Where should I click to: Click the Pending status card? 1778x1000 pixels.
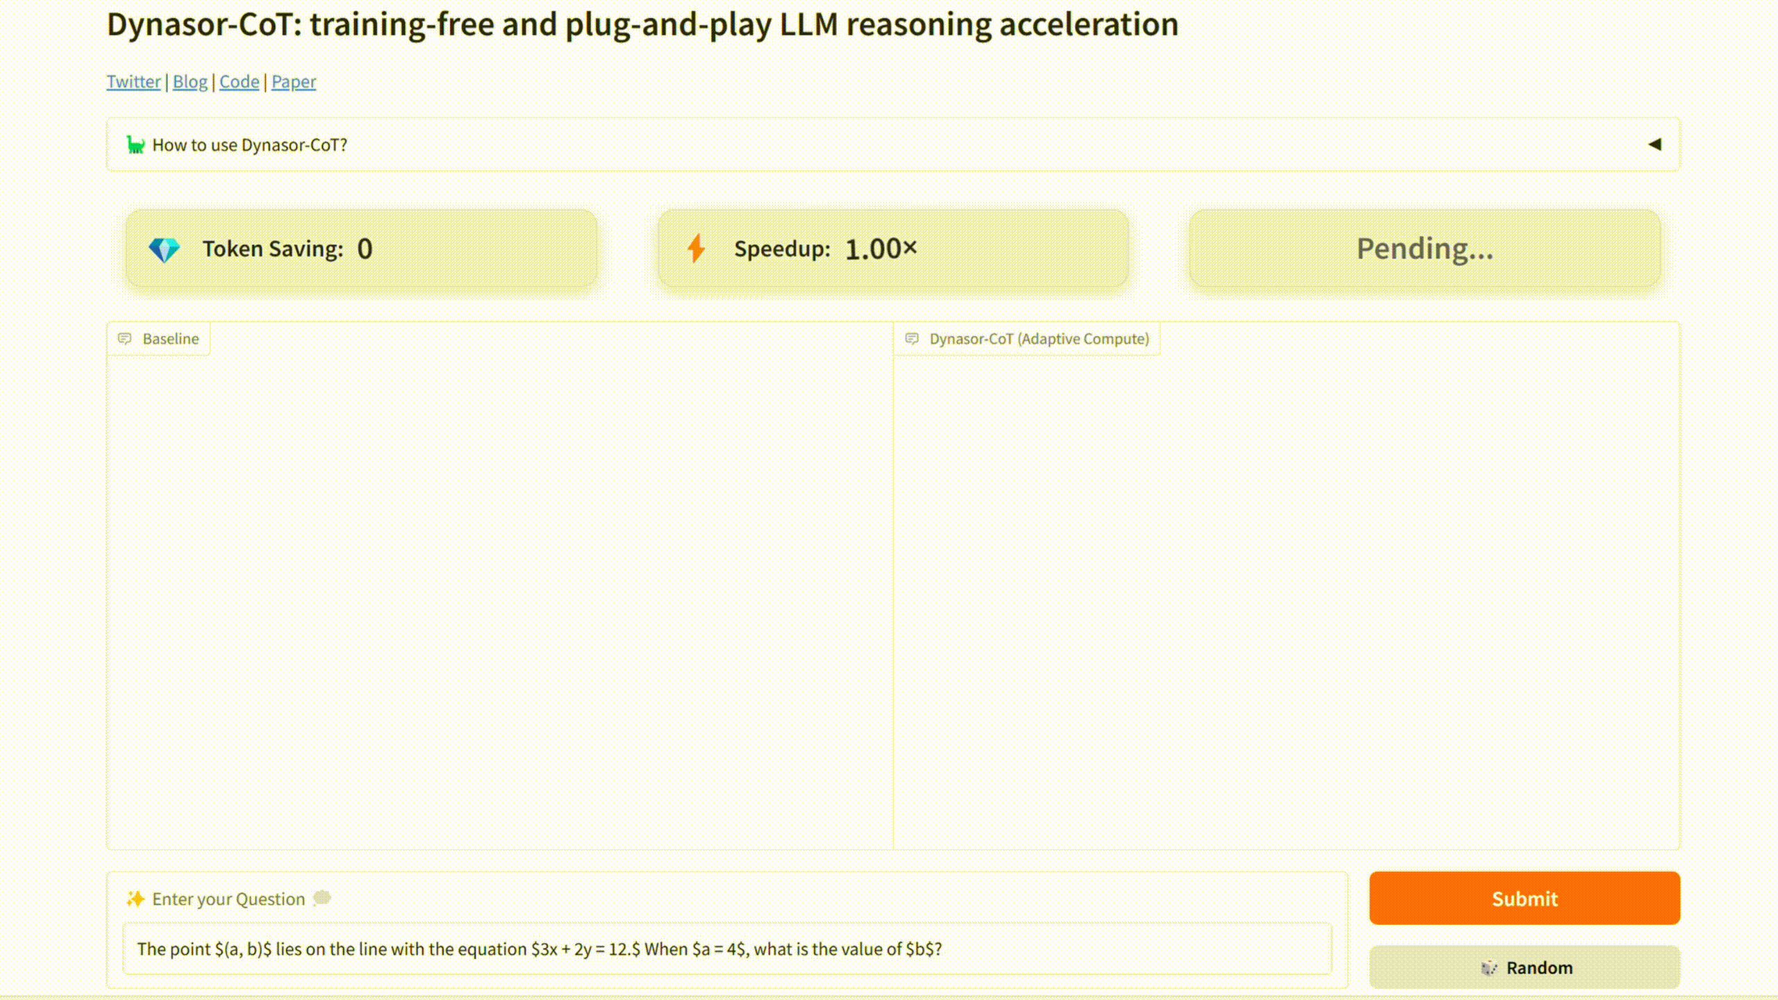point(1424,249)
